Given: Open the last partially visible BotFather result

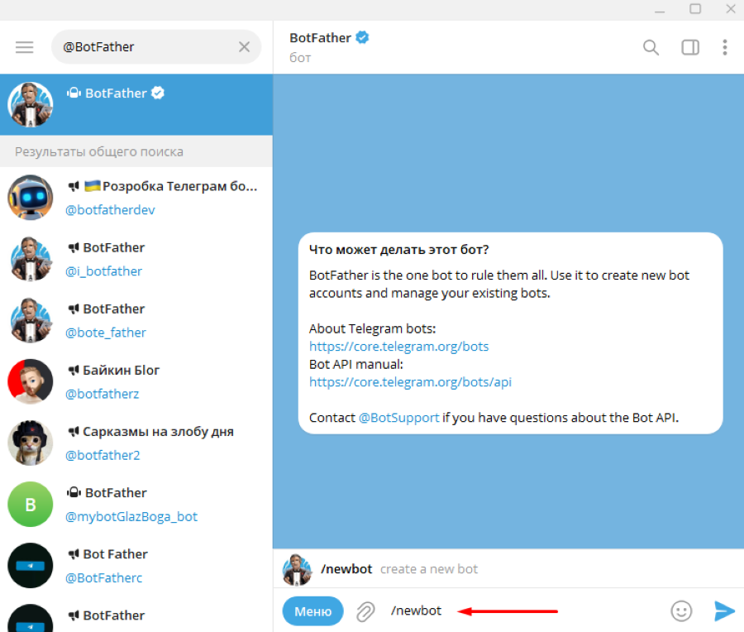Looking at the screenshot, I should click(136, 615).
